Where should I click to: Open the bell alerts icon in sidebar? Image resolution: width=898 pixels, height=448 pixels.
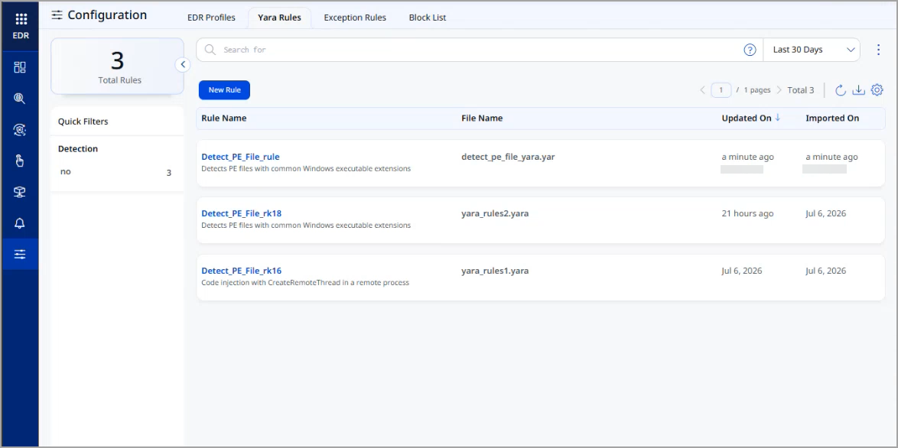pos(19,223)
